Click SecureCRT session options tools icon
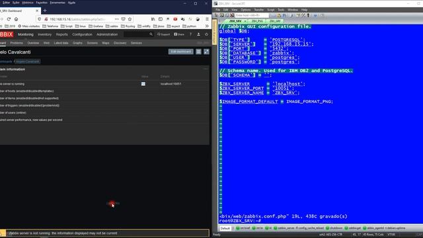 coord(303,15)
